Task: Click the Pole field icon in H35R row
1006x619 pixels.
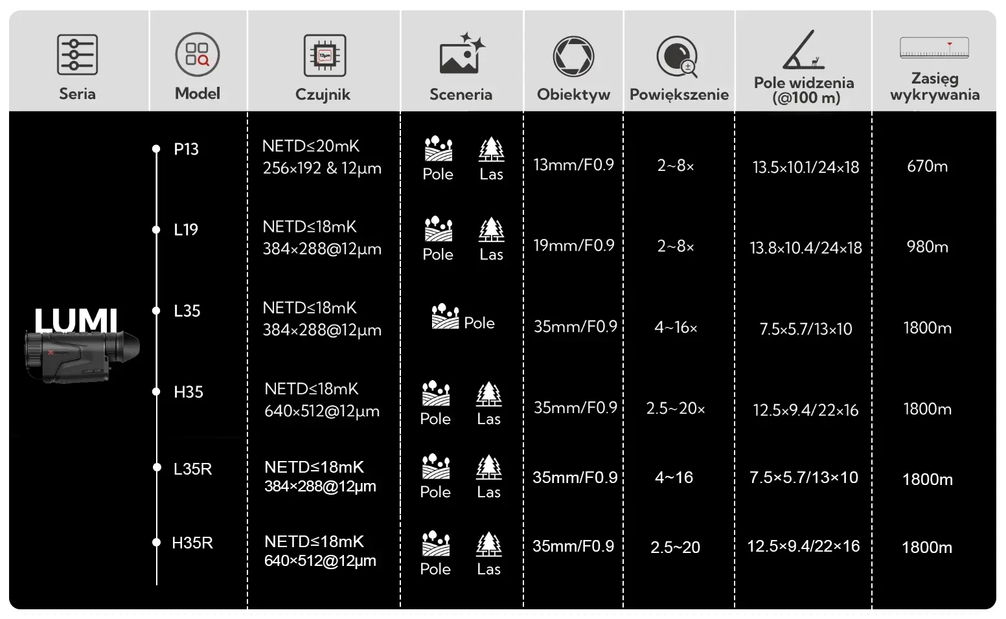Action: [x=436, y=544]
